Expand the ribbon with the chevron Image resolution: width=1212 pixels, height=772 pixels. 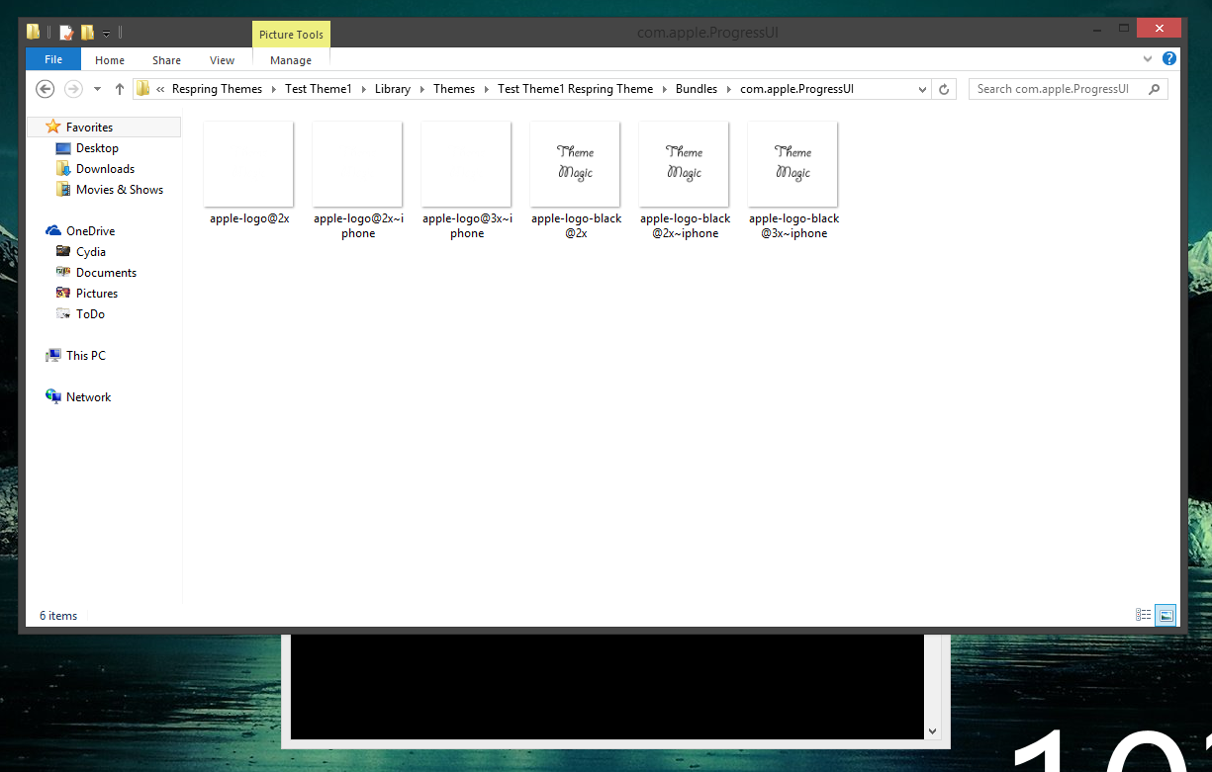pyautogui.click(x=1150, y=59)
